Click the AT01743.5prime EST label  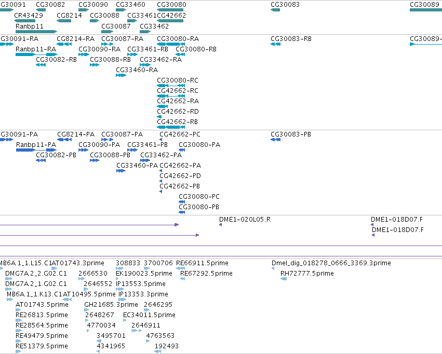42,305
